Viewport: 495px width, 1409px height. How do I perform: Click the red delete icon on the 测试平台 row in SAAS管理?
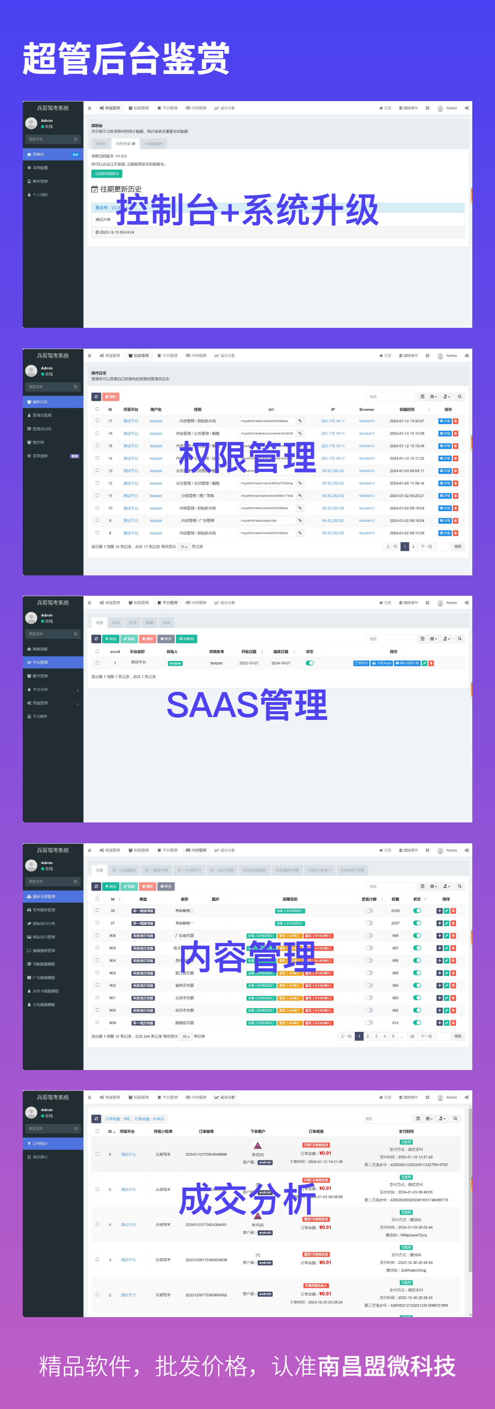431,663
